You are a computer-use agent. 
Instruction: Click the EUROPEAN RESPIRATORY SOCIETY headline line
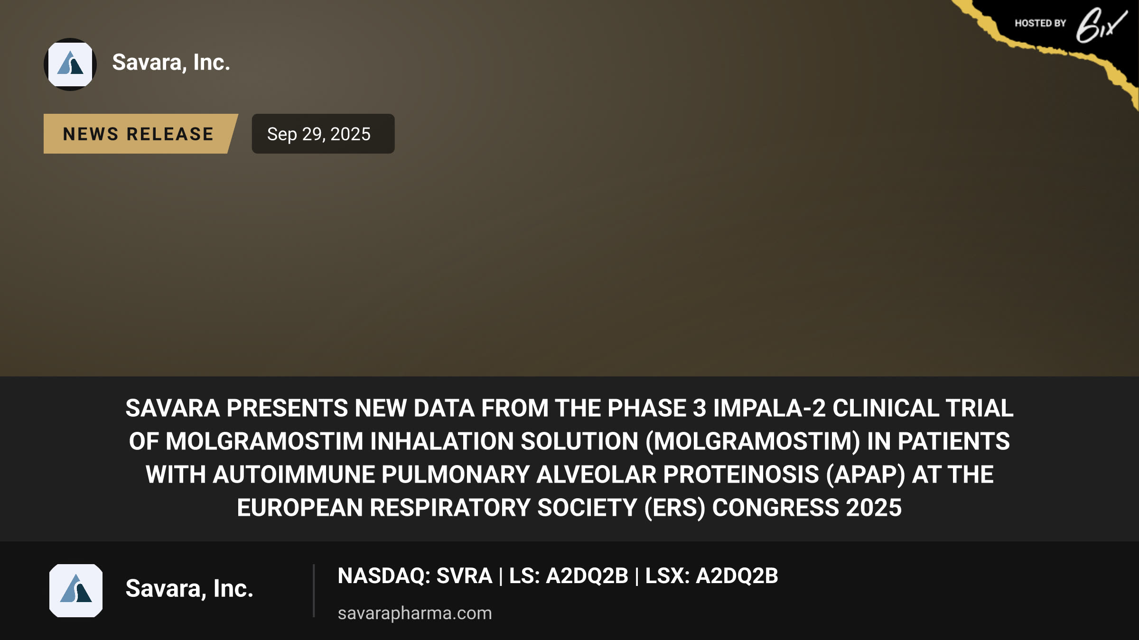coord(569,508)
